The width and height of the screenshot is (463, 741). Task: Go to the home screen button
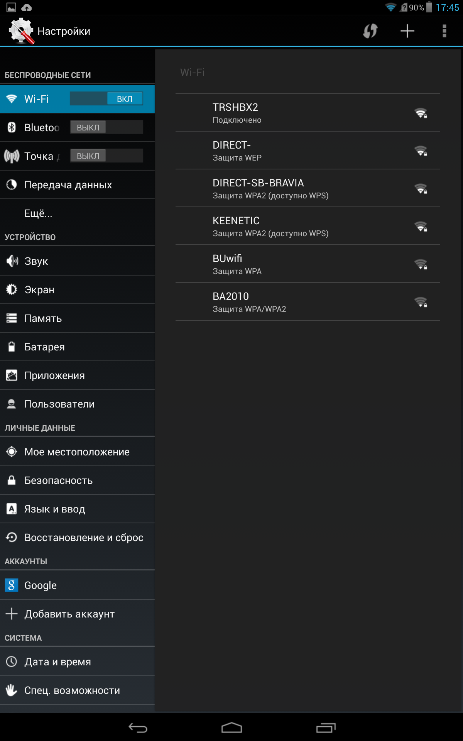coord(231,728)
